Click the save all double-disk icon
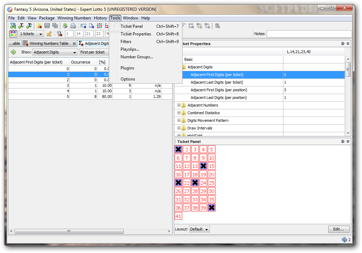This screenshot has height=253, width=362. (55, 26)
